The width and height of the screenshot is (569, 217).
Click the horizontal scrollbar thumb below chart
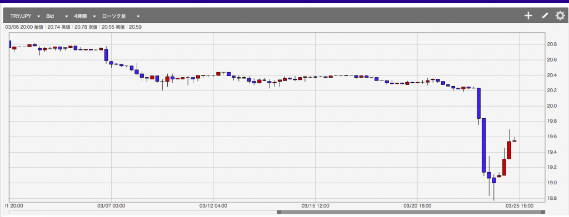[411, 212]
